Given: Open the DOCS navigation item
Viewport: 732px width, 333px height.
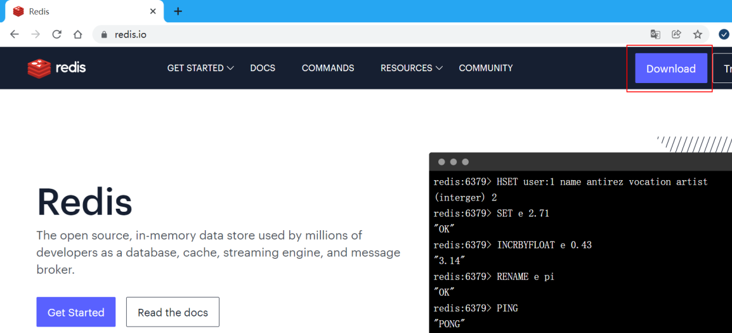Looking at the screenshot, I should coord(263,69).
